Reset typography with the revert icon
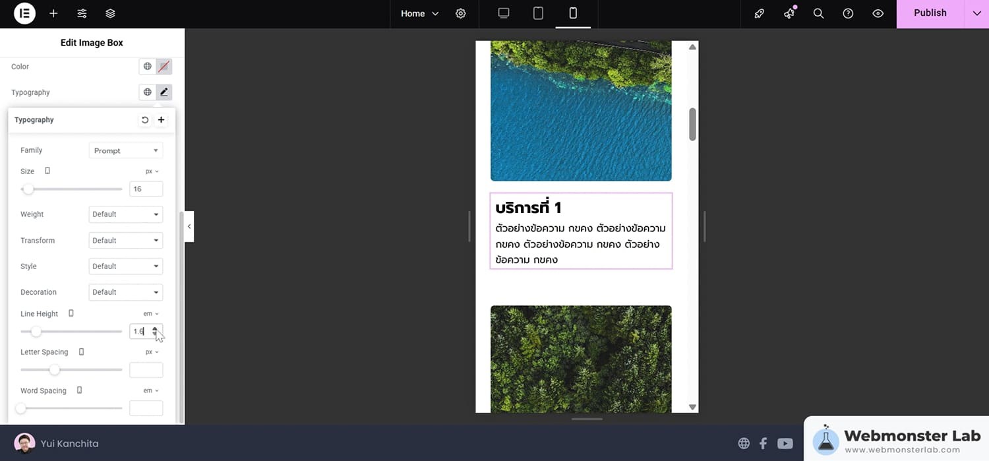This screenshot has width=989, height=461. pos(145,120)
